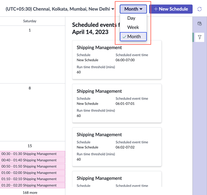Open the scheduled events calendar-clock icon
The image size is (207, 195).
pos(199,24)
